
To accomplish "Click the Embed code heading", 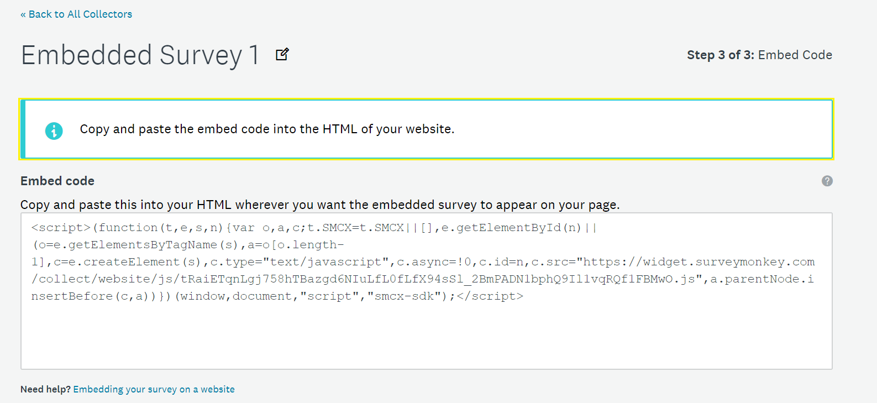I will click(x=57, y=181).
